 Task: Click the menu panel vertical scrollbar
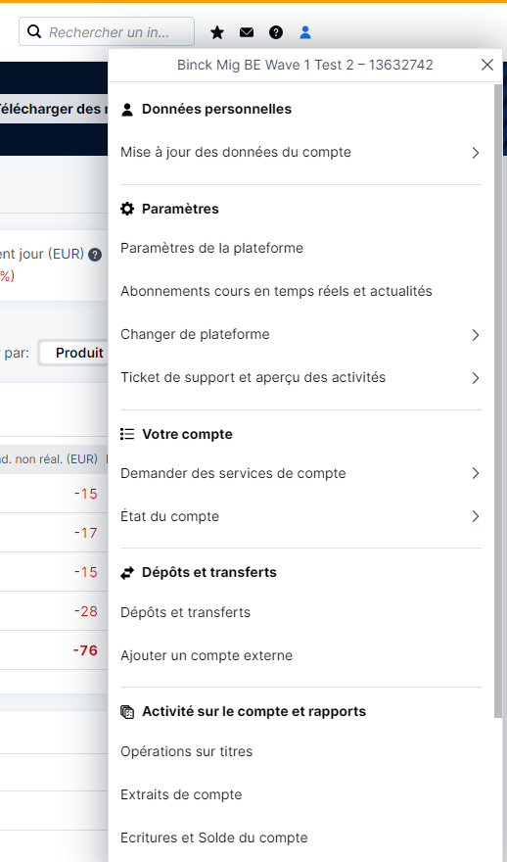(497, 401)
